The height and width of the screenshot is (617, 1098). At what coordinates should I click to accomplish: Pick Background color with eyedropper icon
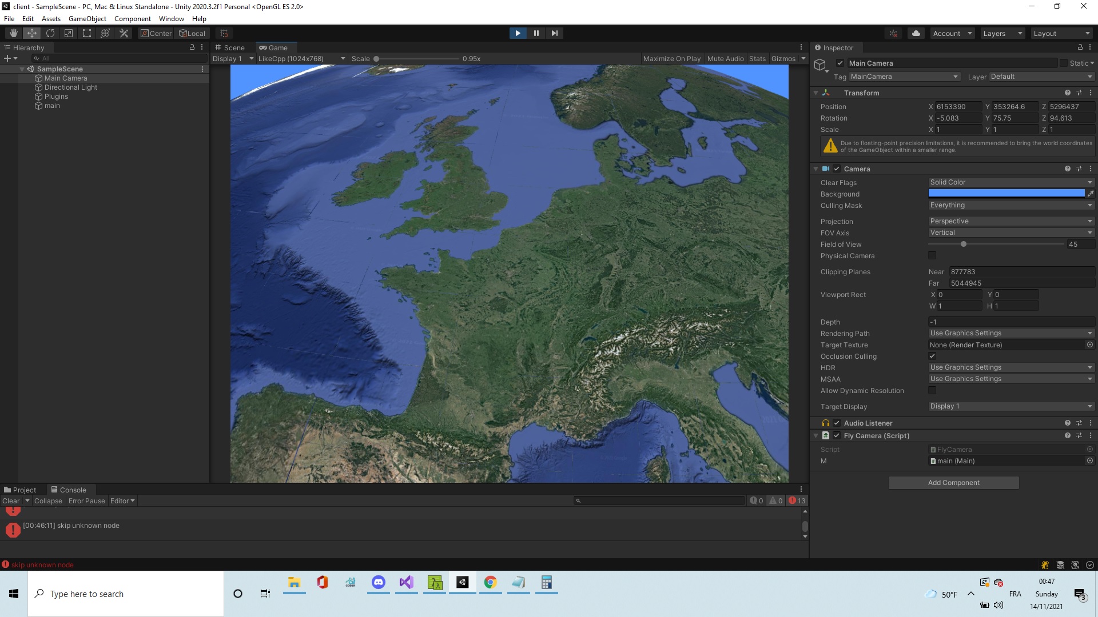(1091, 194)
